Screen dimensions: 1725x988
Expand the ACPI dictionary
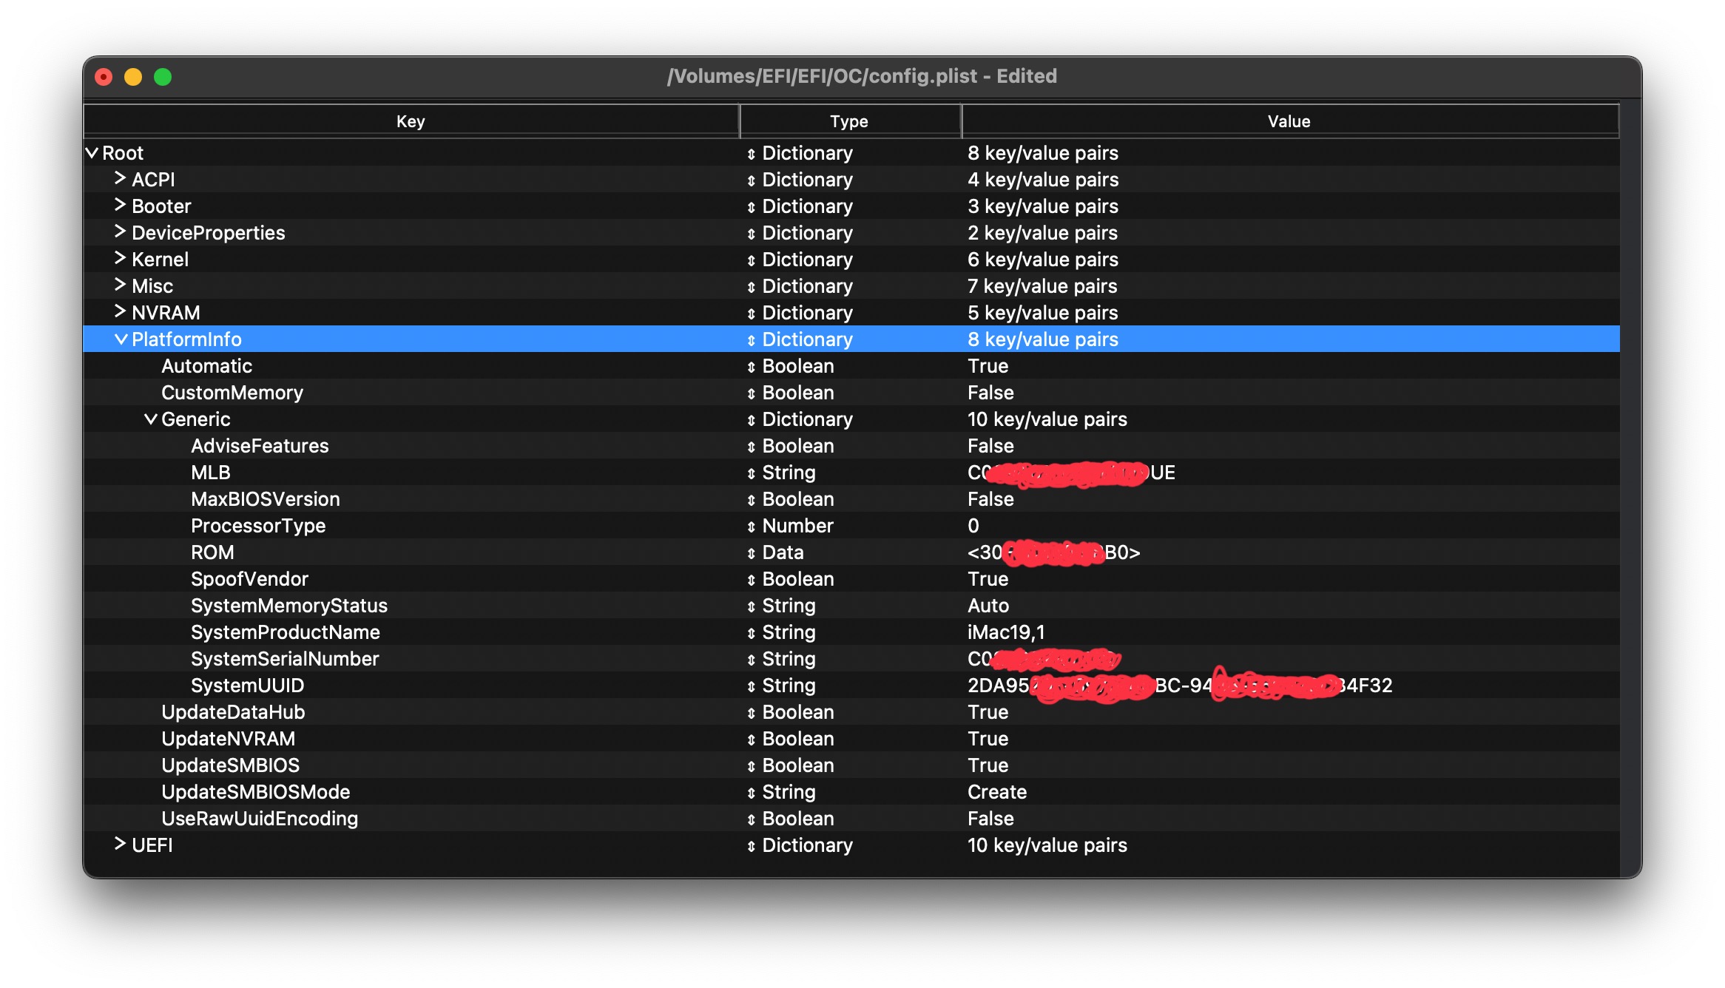120,179
